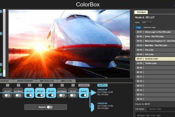The width and height of the screenshot is (175, 117).
Task: Click the File Name input field
Action: tap(161, 109)
